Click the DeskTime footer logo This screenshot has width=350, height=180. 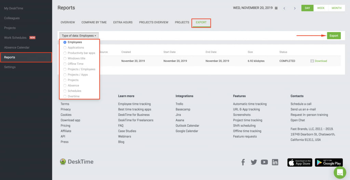pos(77,162)
